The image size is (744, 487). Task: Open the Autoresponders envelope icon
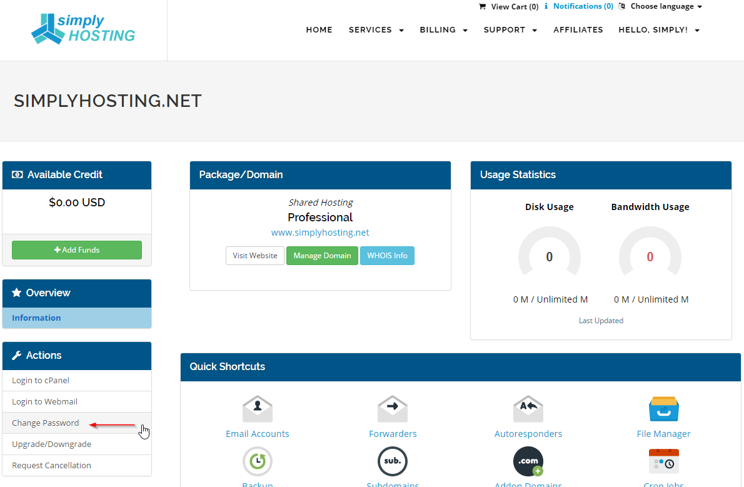(x=528, y=409)
